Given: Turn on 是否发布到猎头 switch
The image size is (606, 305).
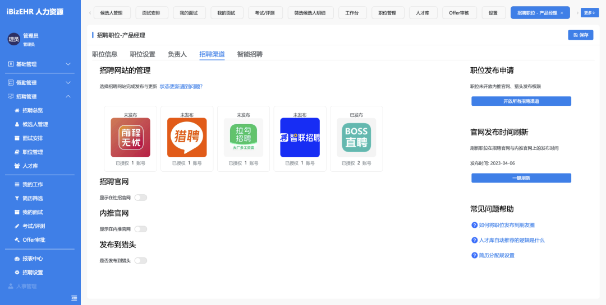Looking at the screenshot, I should click(x=140, y=260).
